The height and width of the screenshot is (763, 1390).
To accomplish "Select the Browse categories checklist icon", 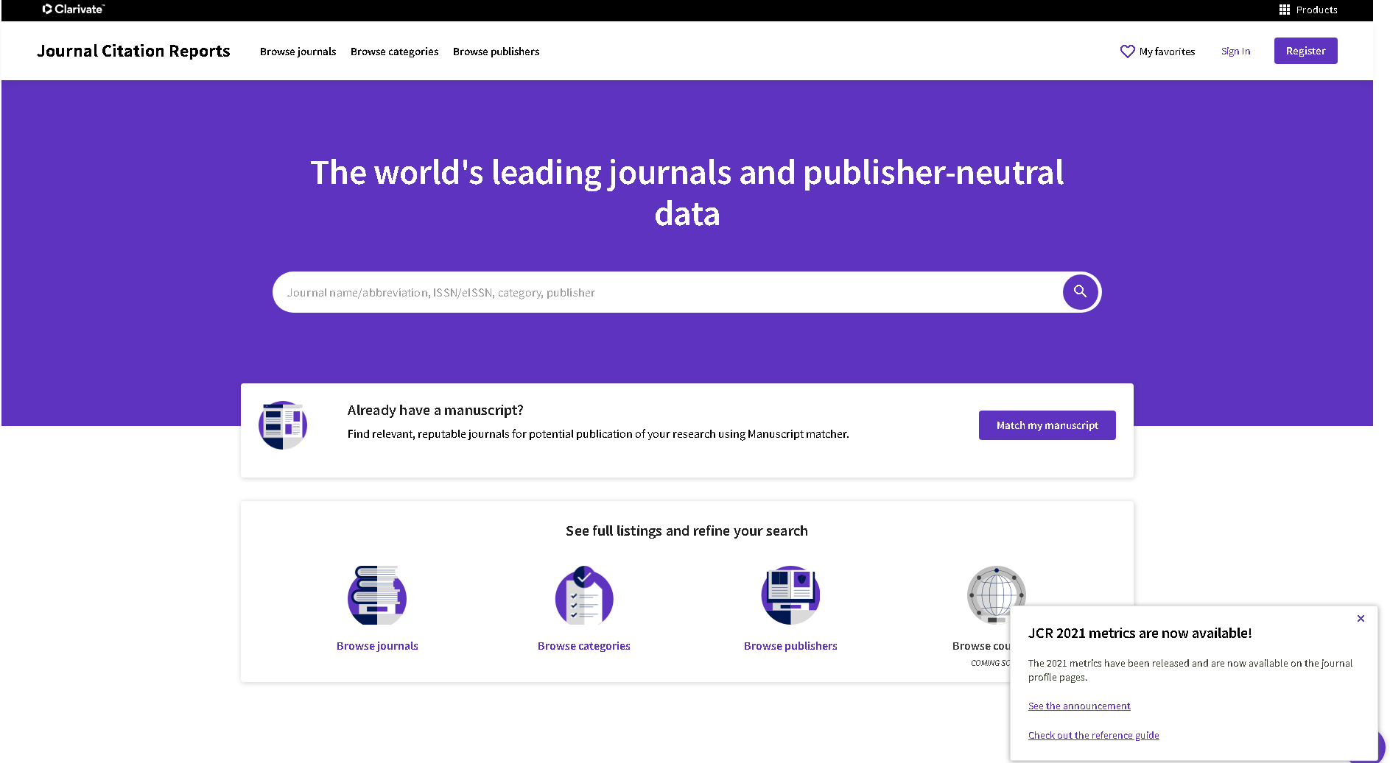I will pyautogui.click(x=583, y=595).
